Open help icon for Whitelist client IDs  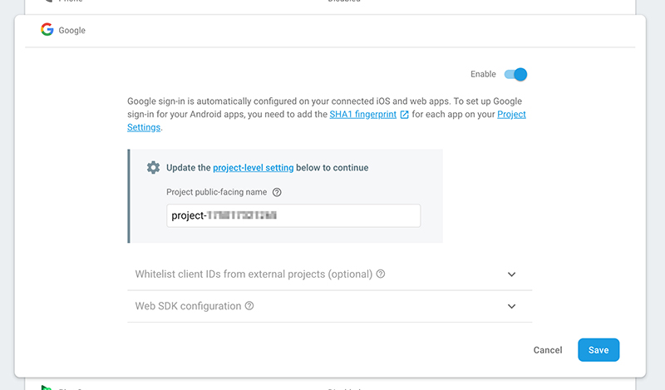[x=381, y=274]
